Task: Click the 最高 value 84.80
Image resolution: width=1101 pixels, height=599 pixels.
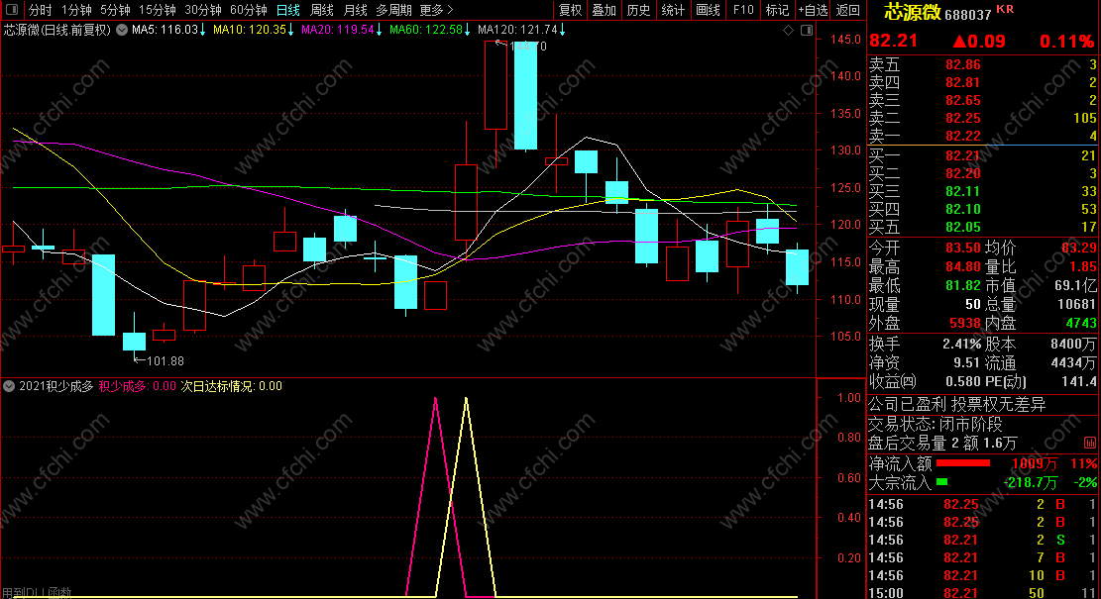Action: point(962,266)
